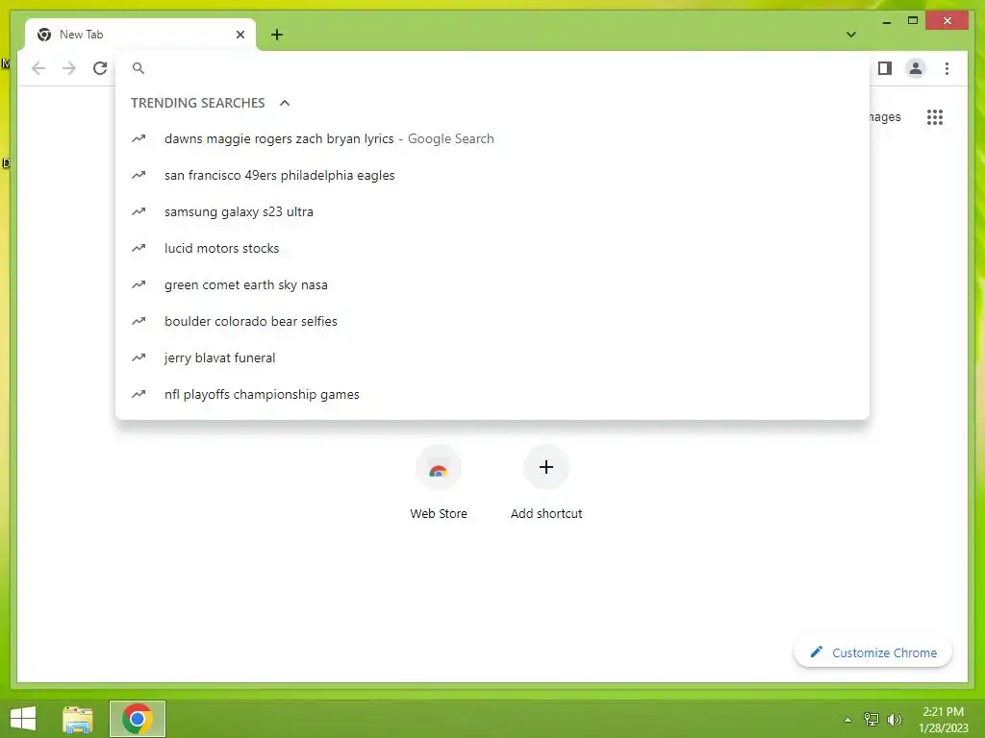Click the browser forward arrow

pos(69,68)
